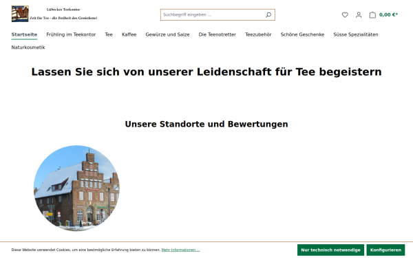This screenshot has height=258, width=413.
Task: Open the Kaffee category
Action: pyautogui.click(x=129, y=34)
